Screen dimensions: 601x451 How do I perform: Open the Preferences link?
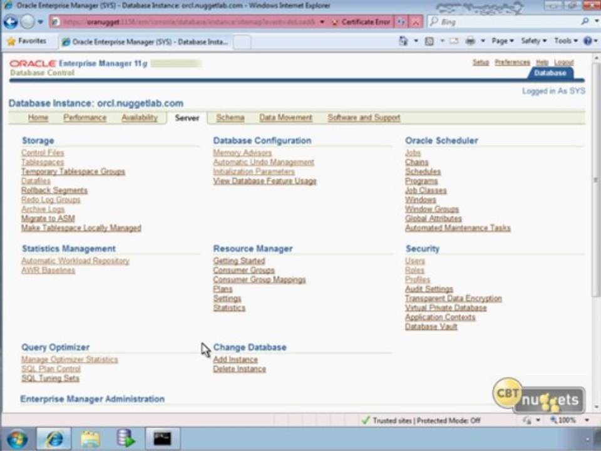coord(512,62)
